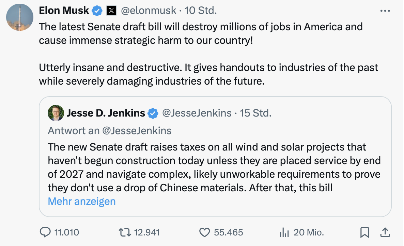Go to Elon Musk display name profile
The width and height of the screenshot is (404, 246).
pyautogui.click(x=64, y=11)
